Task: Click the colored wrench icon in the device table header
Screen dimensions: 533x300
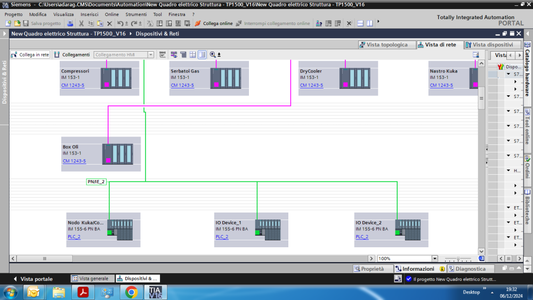Action: click(x=500, y=67)
